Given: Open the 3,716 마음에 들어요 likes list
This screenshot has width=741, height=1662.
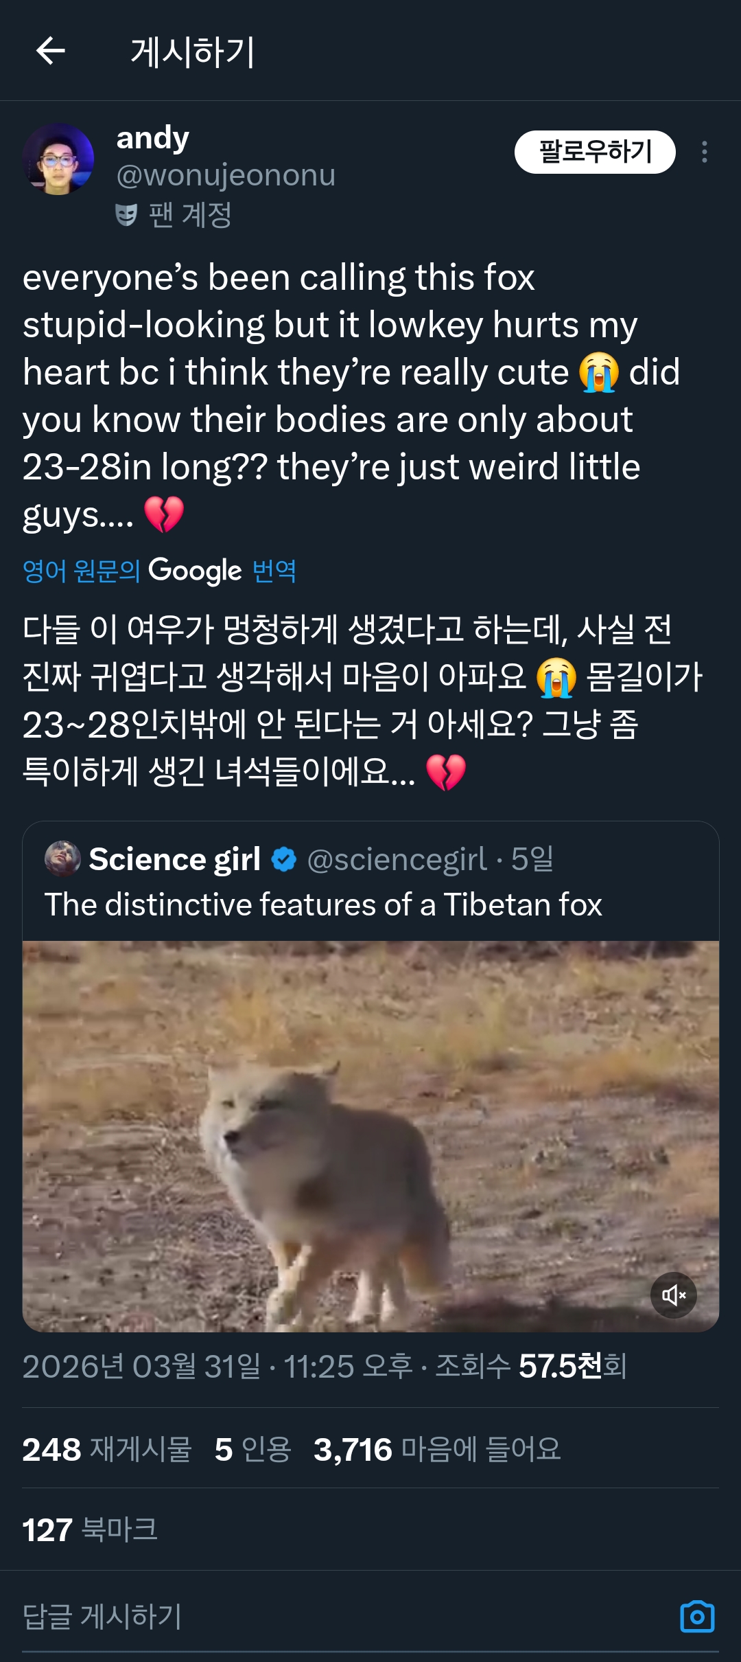Looking at the screenshot, I should pos(437,1449).
